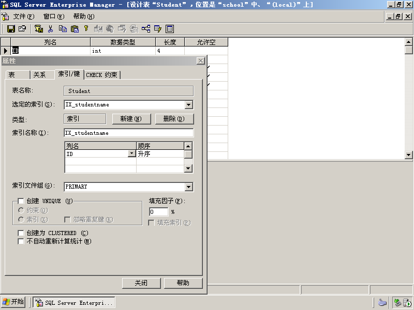
Task: Click the 索引名称 input field
Action: 129,133
